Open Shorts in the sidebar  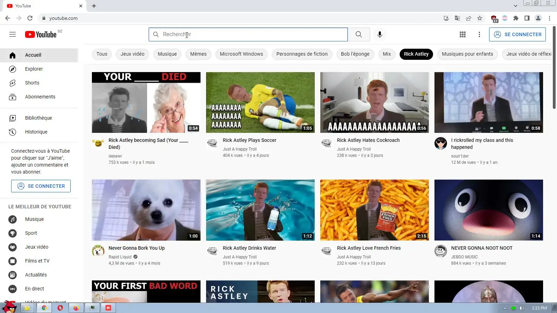coord(39,83)
